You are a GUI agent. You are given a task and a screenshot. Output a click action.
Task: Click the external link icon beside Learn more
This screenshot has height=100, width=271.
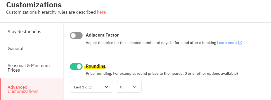[240, 43]
